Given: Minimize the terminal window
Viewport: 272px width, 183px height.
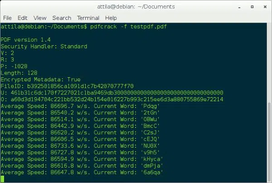Looking at the screenshot, I should pyautogui.click(x=238, y=6).
